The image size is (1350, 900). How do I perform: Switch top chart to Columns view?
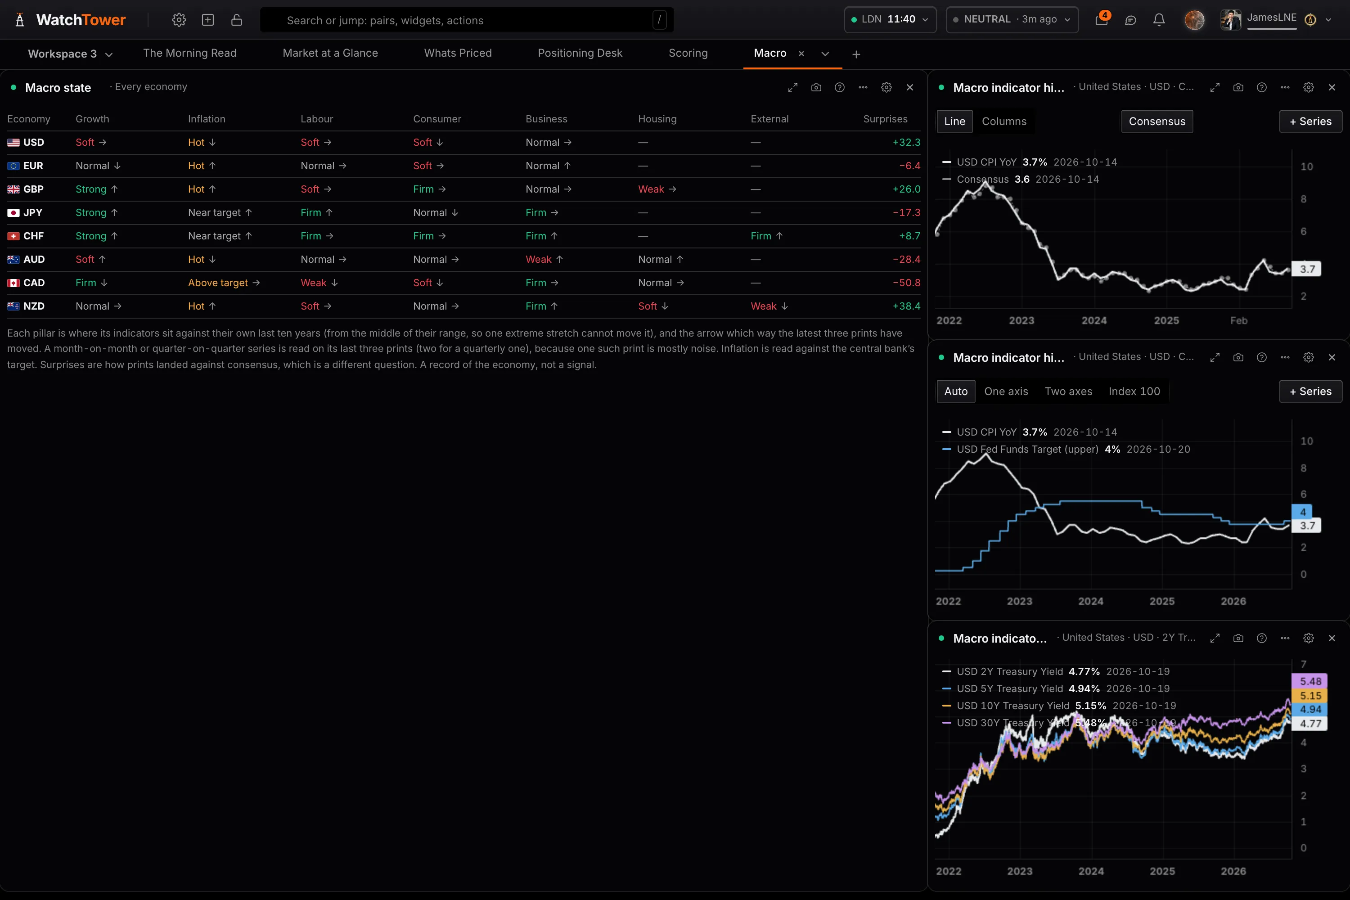[x=1004, y=121]
